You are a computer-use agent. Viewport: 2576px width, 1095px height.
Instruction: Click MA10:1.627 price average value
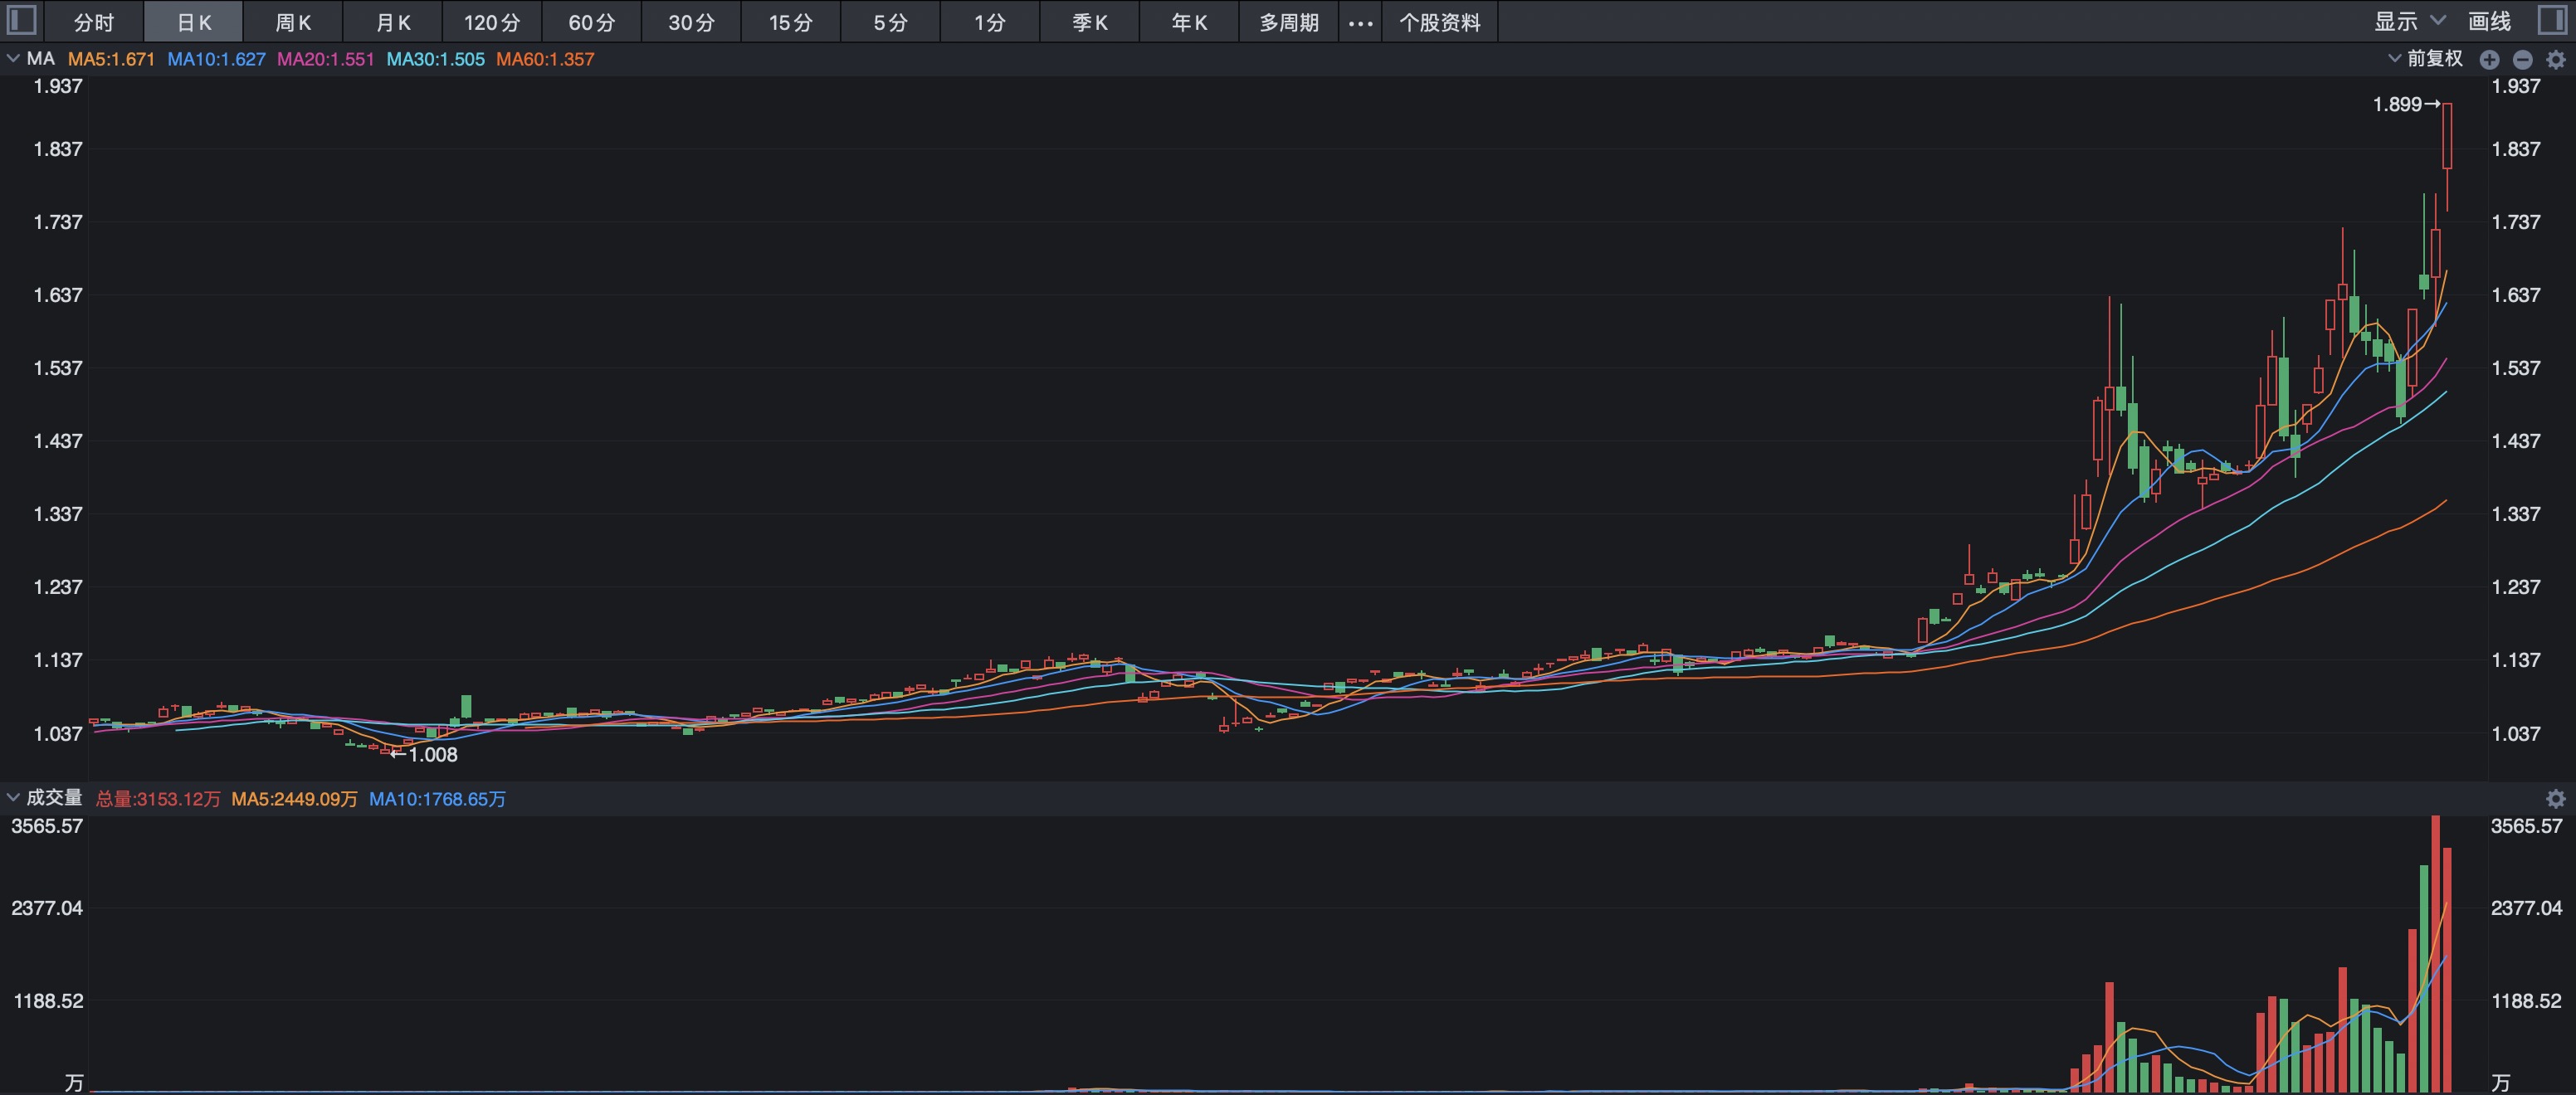pyautogui.click(x=216, y=59)
